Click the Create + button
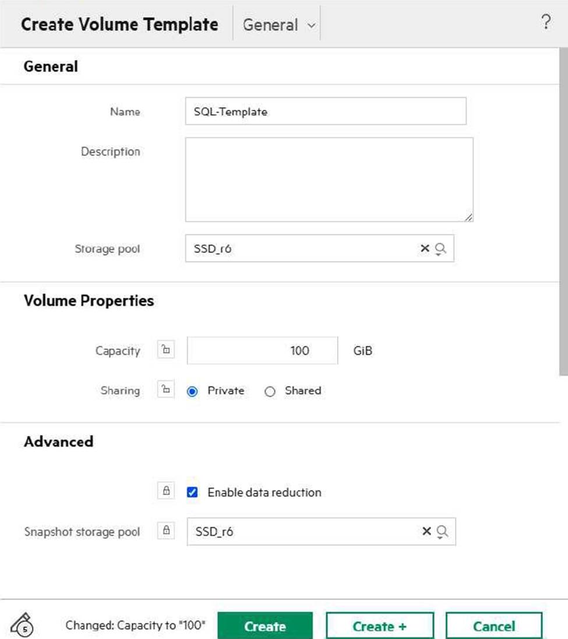 click(380, 626)
